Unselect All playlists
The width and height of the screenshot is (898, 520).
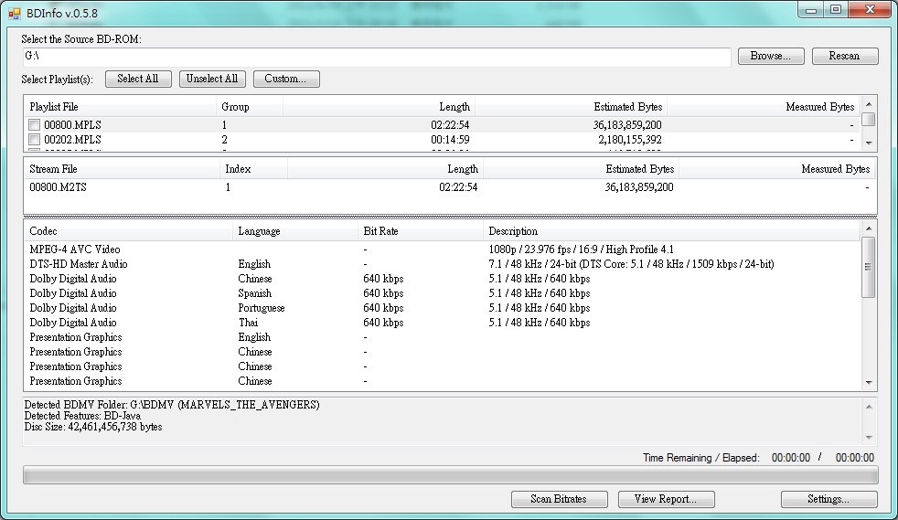[212, 79]
